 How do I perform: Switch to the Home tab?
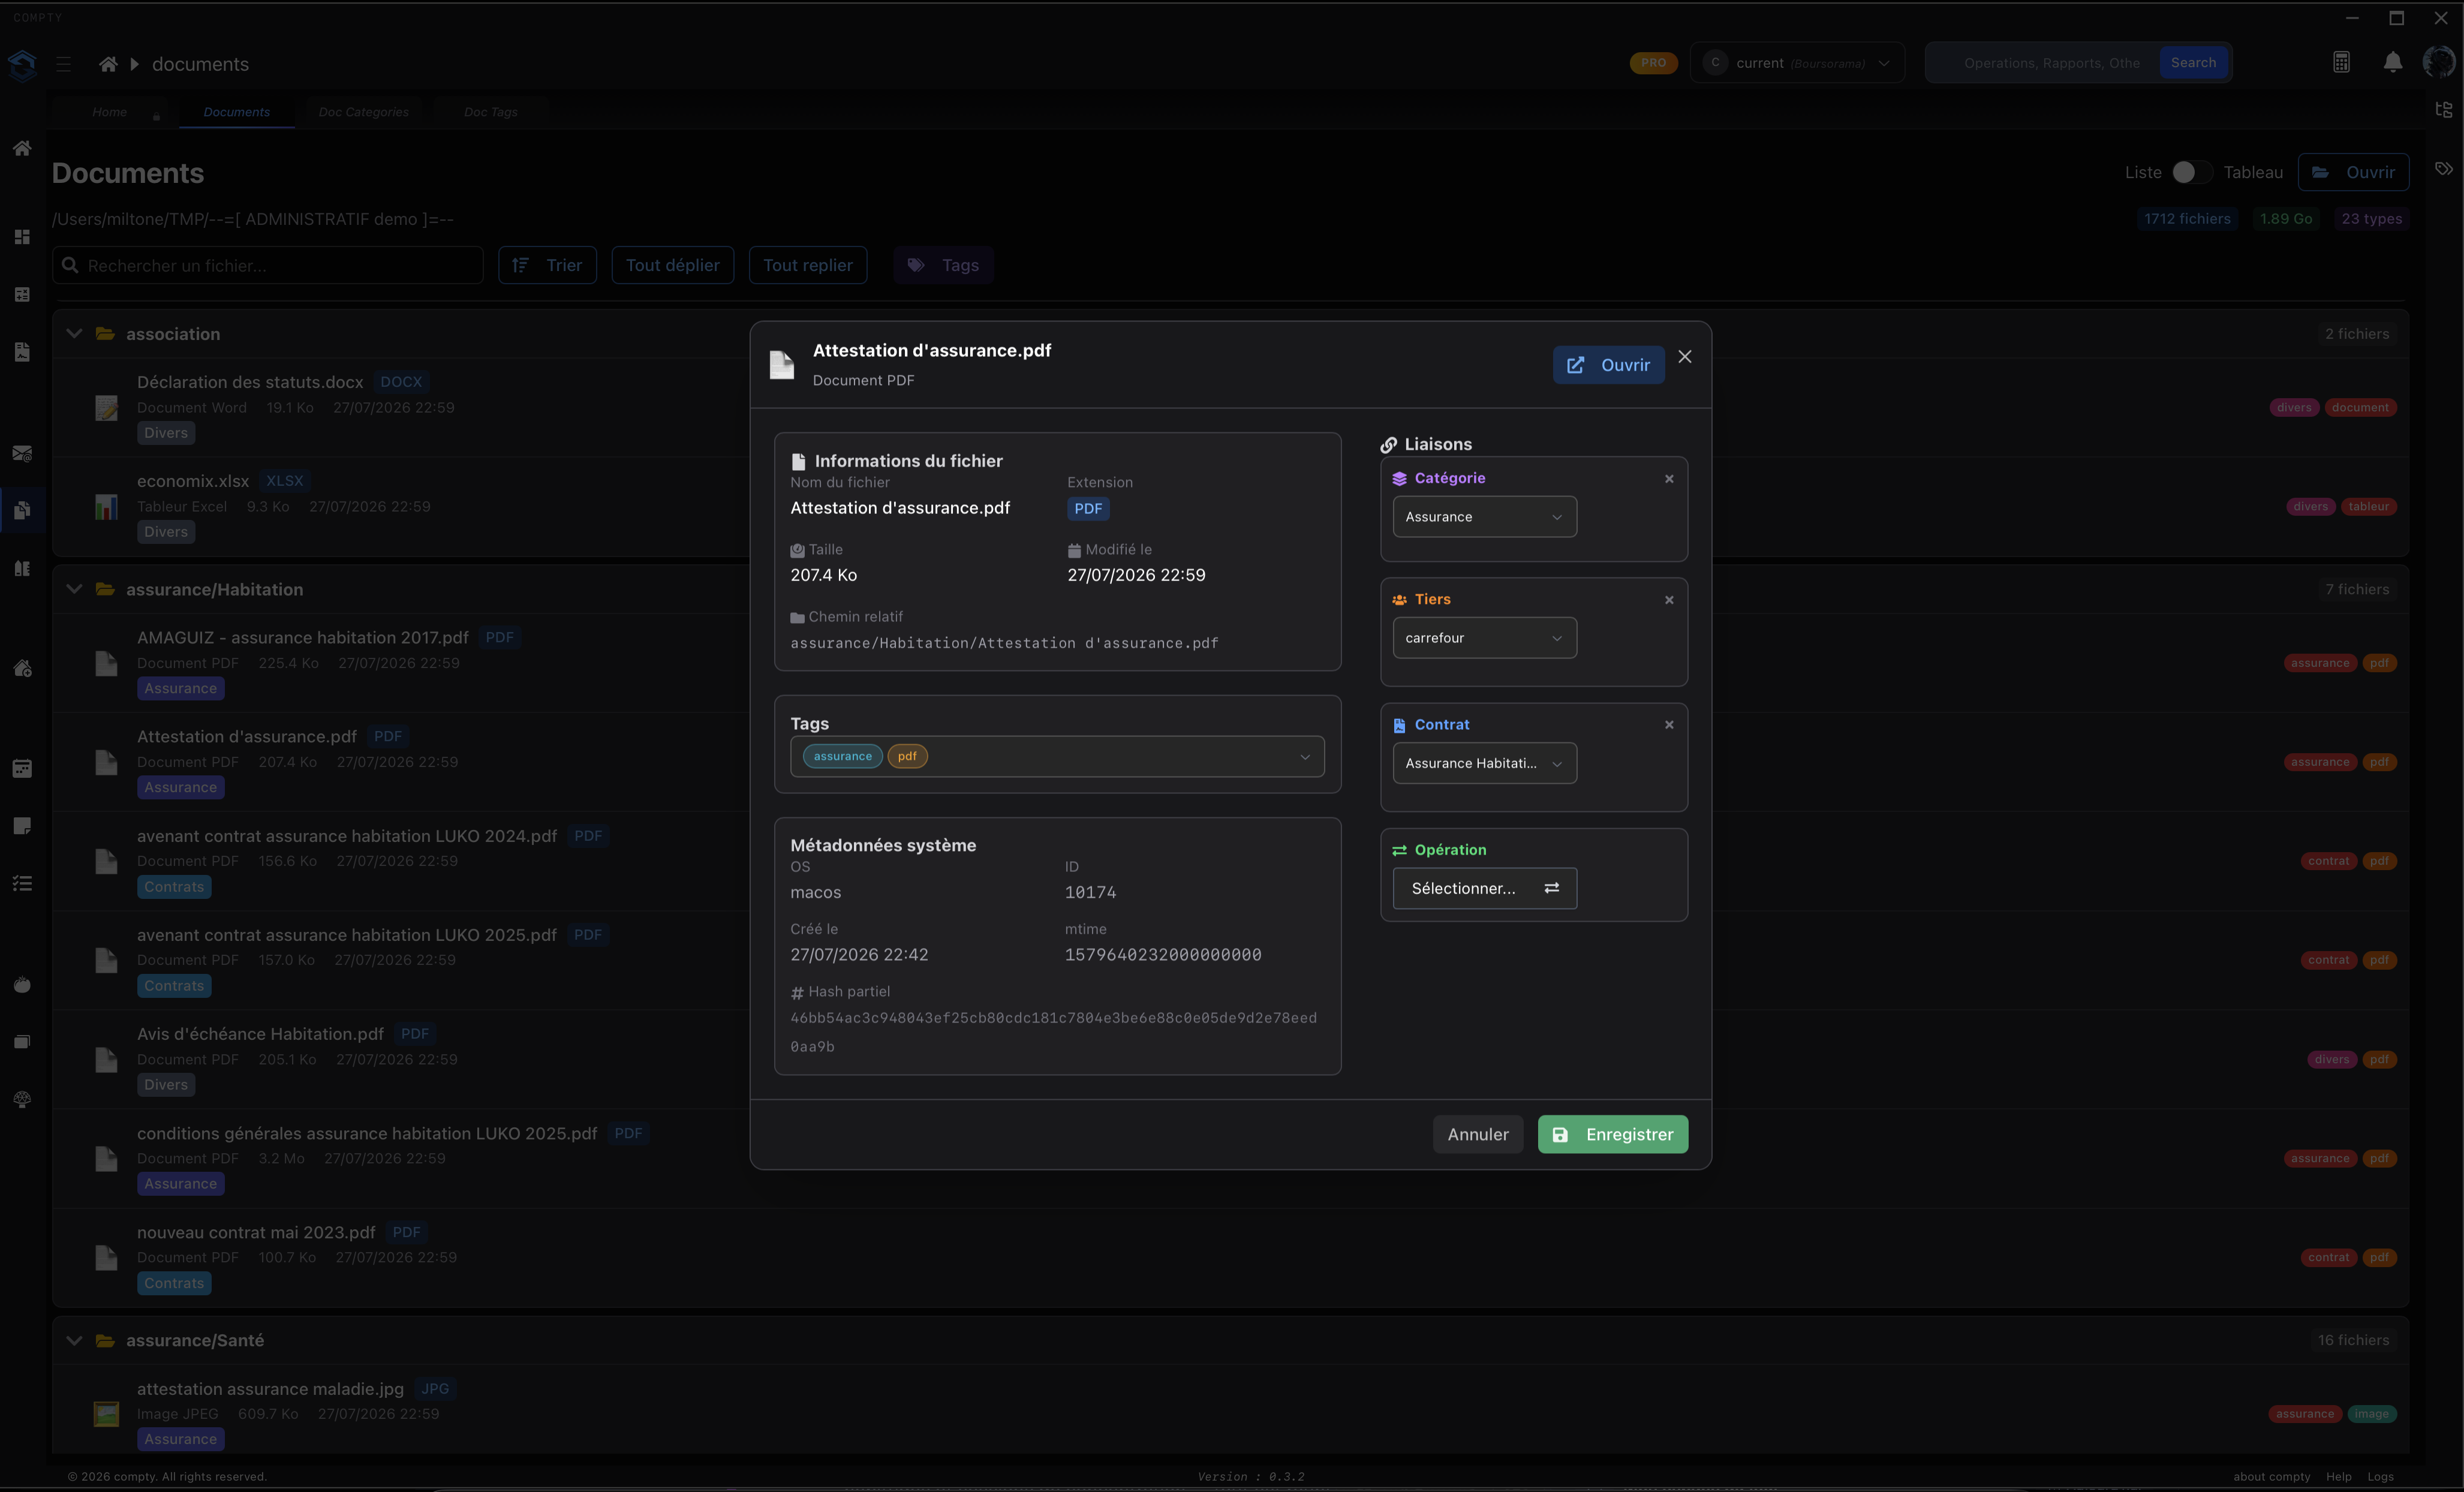click(x=110, y=112)
